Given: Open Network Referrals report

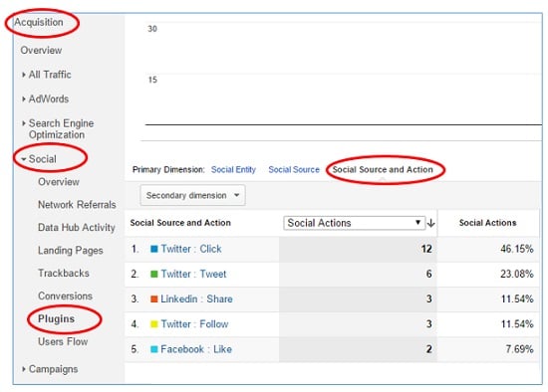Looking at the screenshot, I should coord(77,205).
